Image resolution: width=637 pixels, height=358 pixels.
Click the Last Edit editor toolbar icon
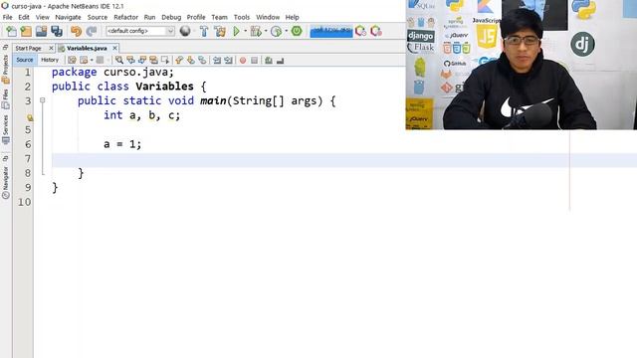coord(72,60)
